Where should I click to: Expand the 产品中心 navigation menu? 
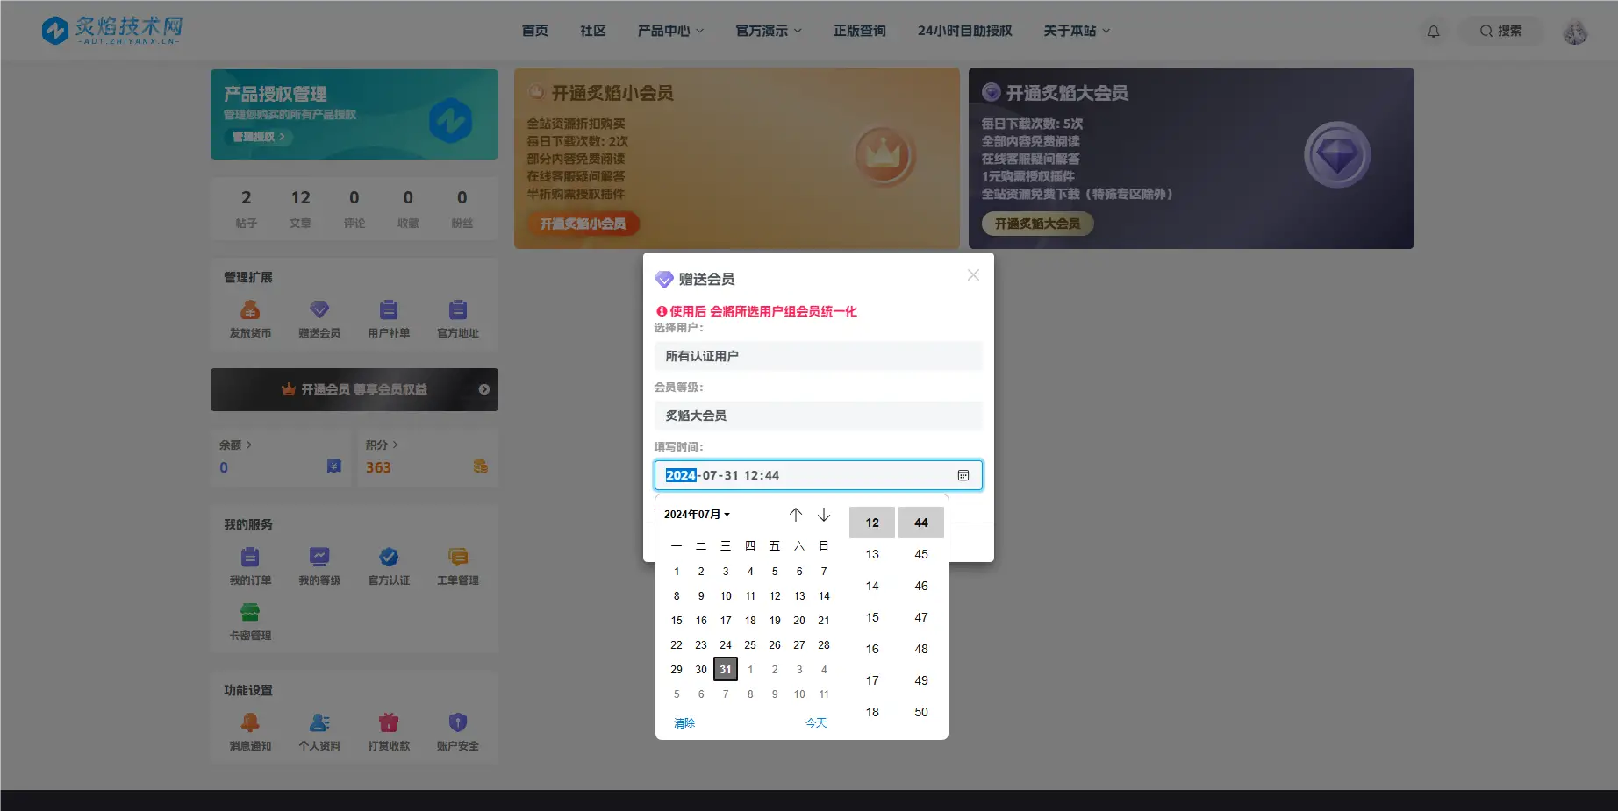[670, 31]
